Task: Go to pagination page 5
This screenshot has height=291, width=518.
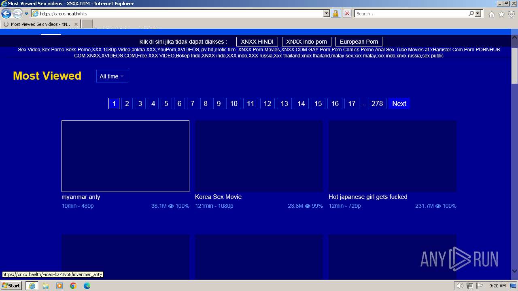Action: click(x=166, y=103)
